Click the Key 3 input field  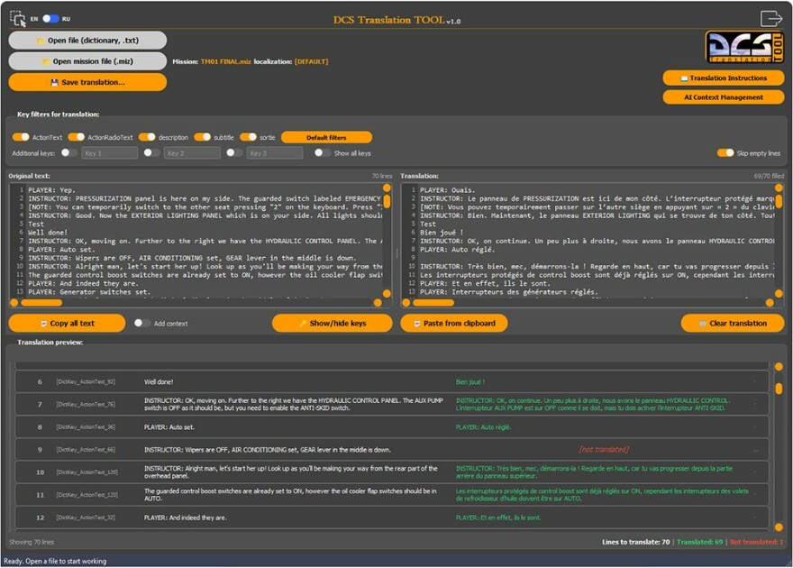[x=275, y=152]
